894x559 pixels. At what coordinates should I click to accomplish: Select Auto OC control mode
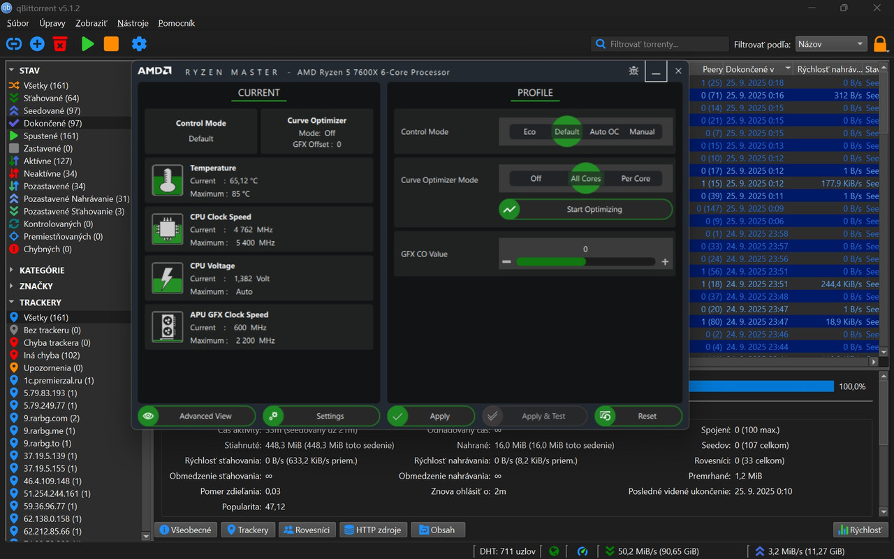(604, 131)
